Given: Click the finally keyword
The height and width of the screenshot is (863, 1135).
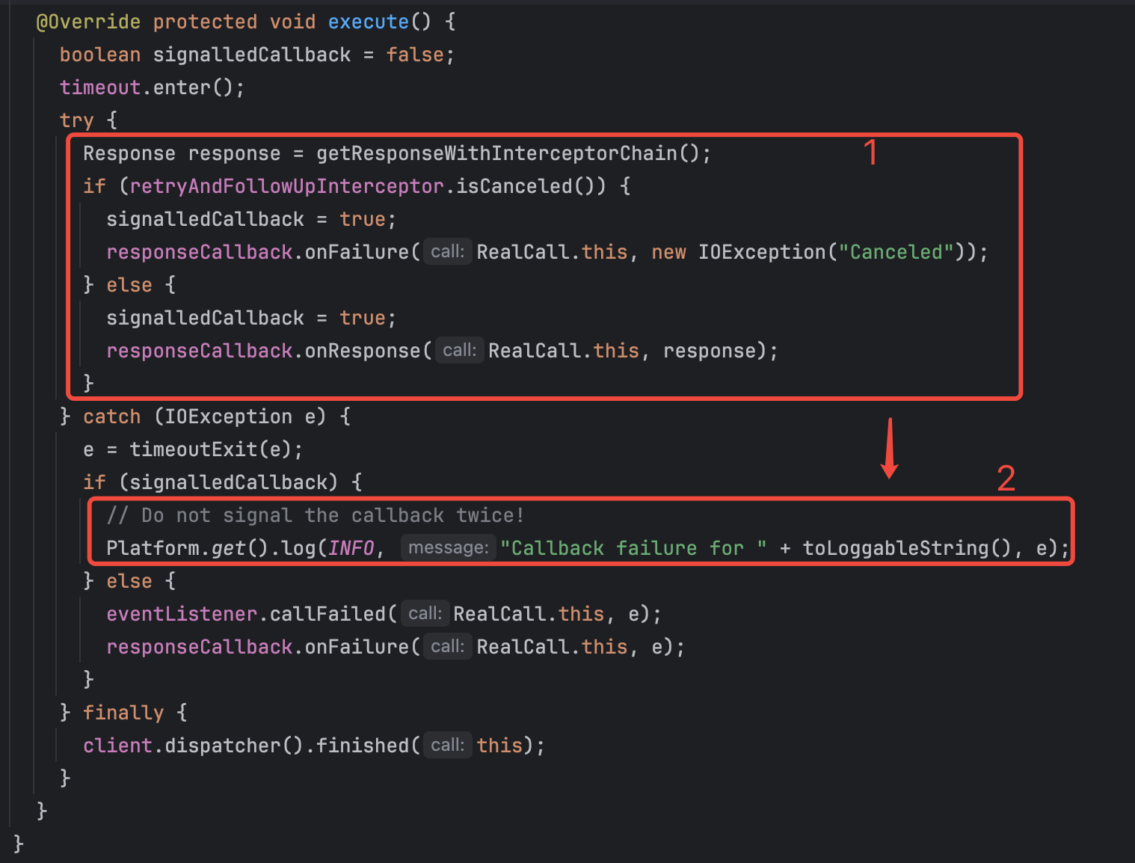Looking at the screenshot, I should 123,713.
